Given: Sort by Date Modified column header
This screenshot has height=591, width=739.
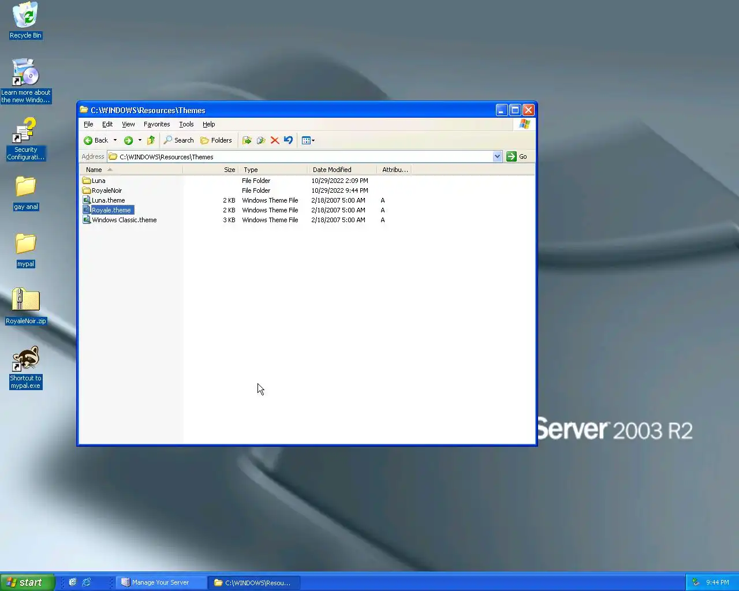Looking at the screenshot, I should (x=342, y=170).
